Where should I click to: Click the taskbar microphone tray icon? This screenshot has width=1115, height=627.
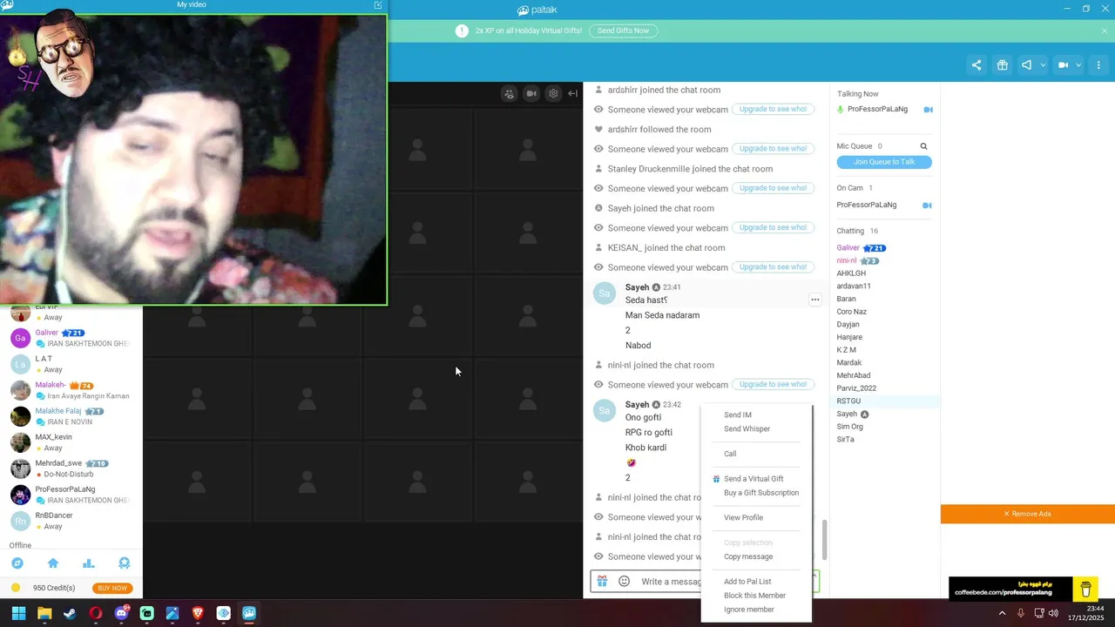(x=1020, y=613)
